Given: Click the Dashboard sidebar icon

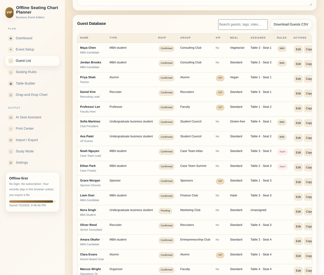Looking at the screenshot, I should 11,38.
